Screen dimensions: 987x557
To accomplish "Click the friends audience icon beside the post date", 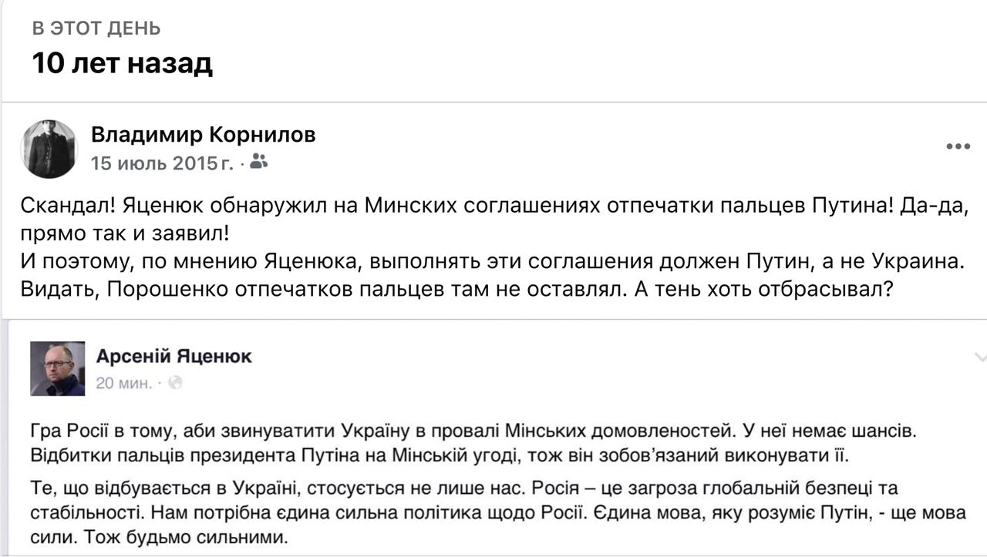I will (259, 162).
